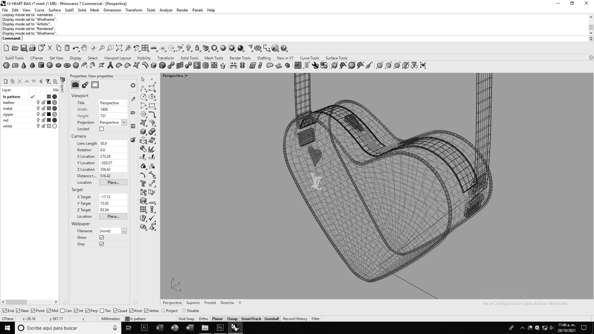594x334 pixels.
Task: Click the Windows Start button
Action: click(7, 328)
